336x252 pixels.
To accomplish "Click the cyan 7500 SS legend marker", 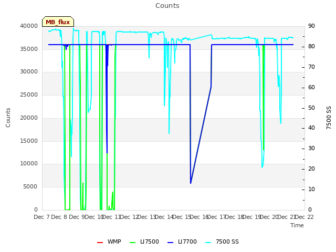I will (208, 243).
